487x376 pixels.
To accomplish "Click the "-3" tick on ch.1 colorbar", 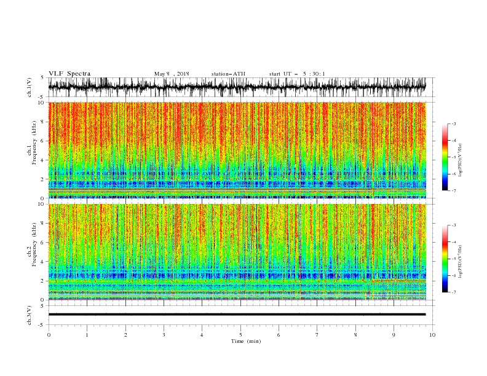I will 453,123.
